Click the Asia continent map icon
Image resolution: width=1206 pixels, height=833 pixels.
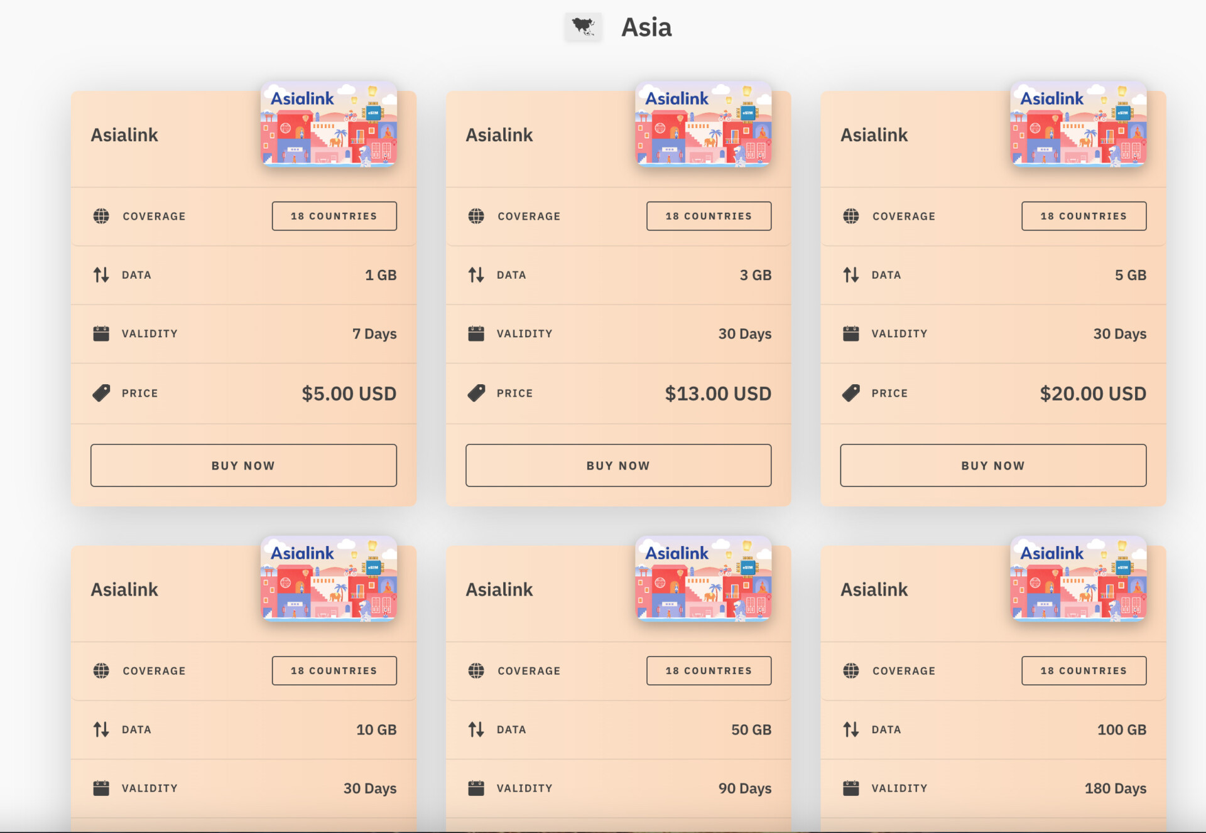[x=583, y=27]
